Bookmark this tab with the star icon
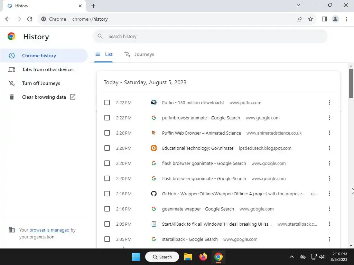354x265 pixels. [x=310, y=19]
